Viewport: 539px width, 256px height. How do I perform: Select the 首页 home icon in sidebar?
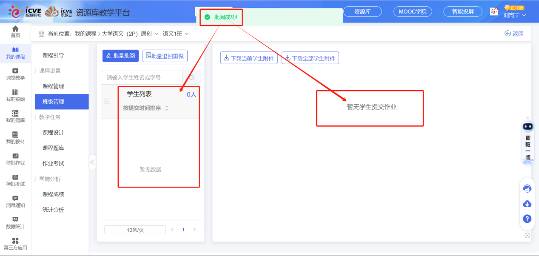(15, 31)
